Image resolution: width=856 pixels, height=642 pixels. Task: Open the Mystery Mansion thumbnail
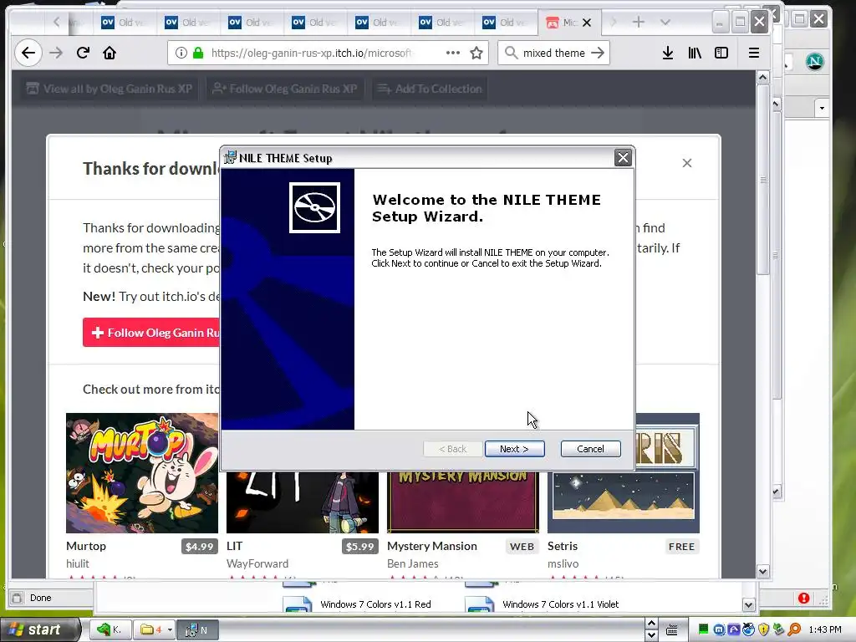click(463, 502)
